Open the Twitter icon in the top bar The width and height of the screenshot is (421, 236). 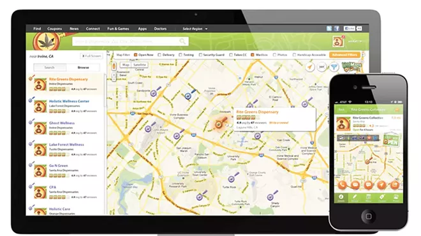329,29
